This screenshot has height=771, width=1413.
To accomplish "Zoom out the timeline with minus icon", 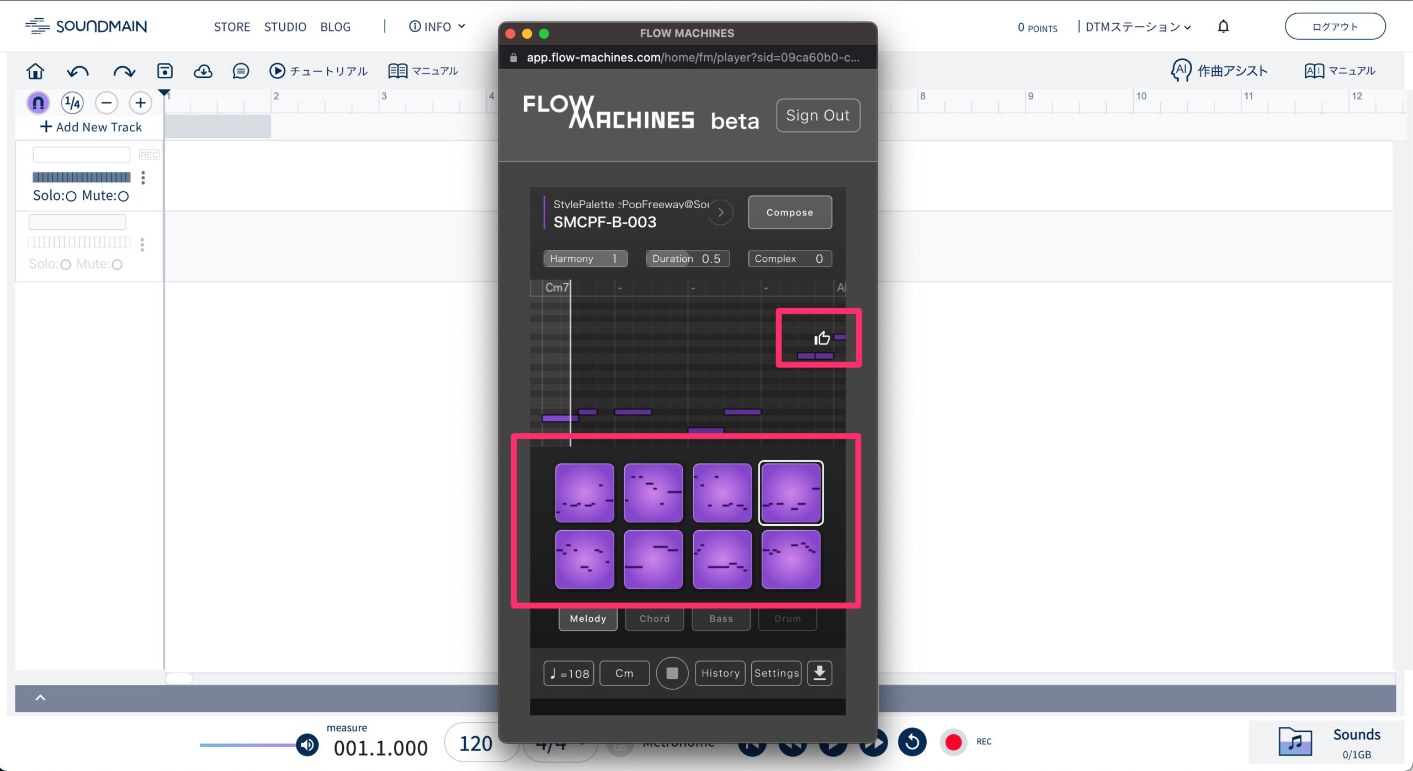I will [x=107, y=103].
